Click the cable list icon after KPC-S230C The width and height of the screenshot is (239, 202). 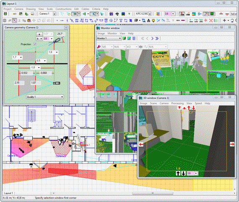(158, 14)
